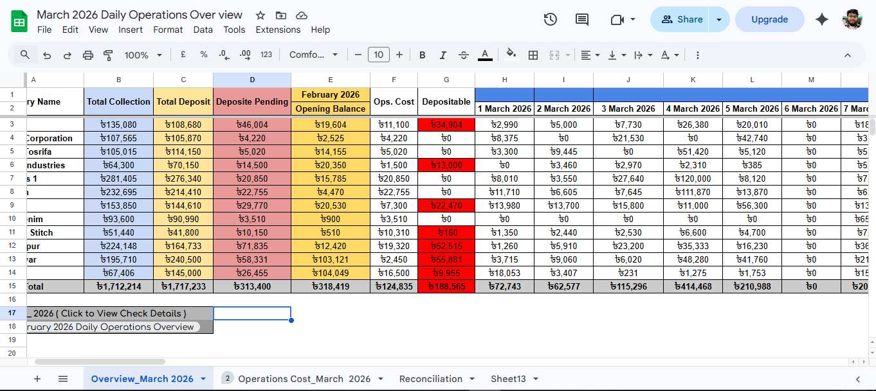Open the borders menu
This screenshot has height=391, width=876.
coord(533,55)
